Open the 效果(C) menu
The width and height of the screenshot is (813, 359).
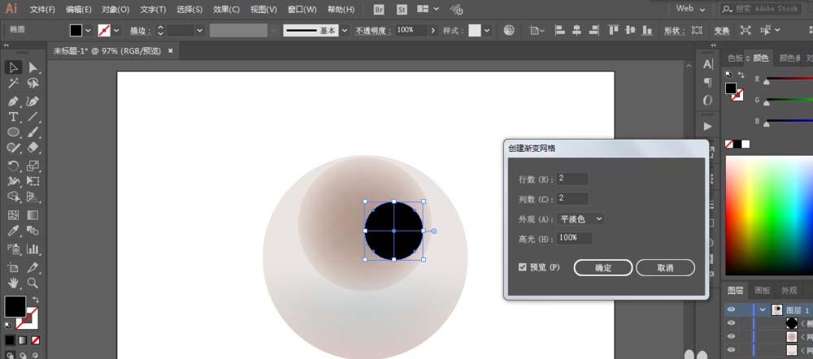(x=227, y=9)
